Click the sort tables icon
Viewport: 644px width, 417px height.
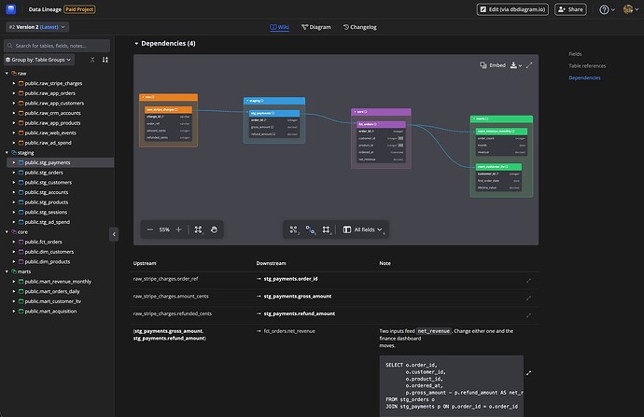(105, 60)
